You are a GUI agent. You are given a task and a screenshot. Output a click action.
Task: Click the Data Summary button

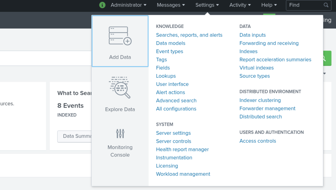74,136
